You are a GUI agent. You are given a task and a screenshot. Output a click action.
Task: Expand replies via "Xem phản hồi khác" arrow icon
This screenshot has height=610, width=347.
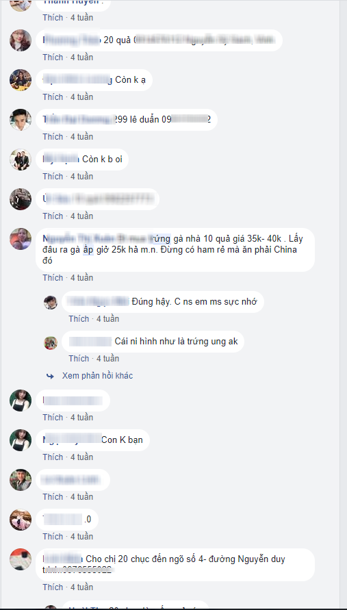[50, 376]
